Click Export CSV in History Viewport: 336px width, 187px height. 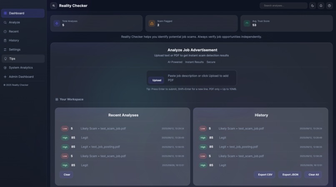point(265,175)
